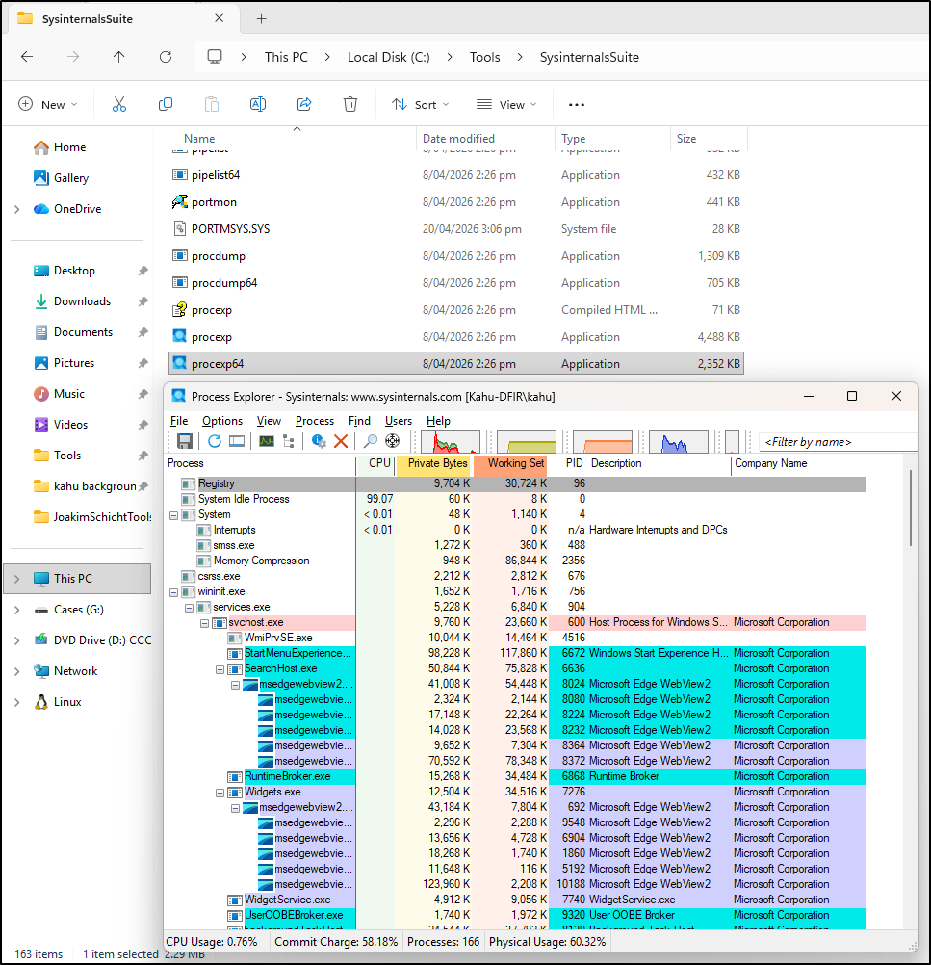Open the New dropdown button
The height and width of the screenshot is (965, 931).
point(48,105)
